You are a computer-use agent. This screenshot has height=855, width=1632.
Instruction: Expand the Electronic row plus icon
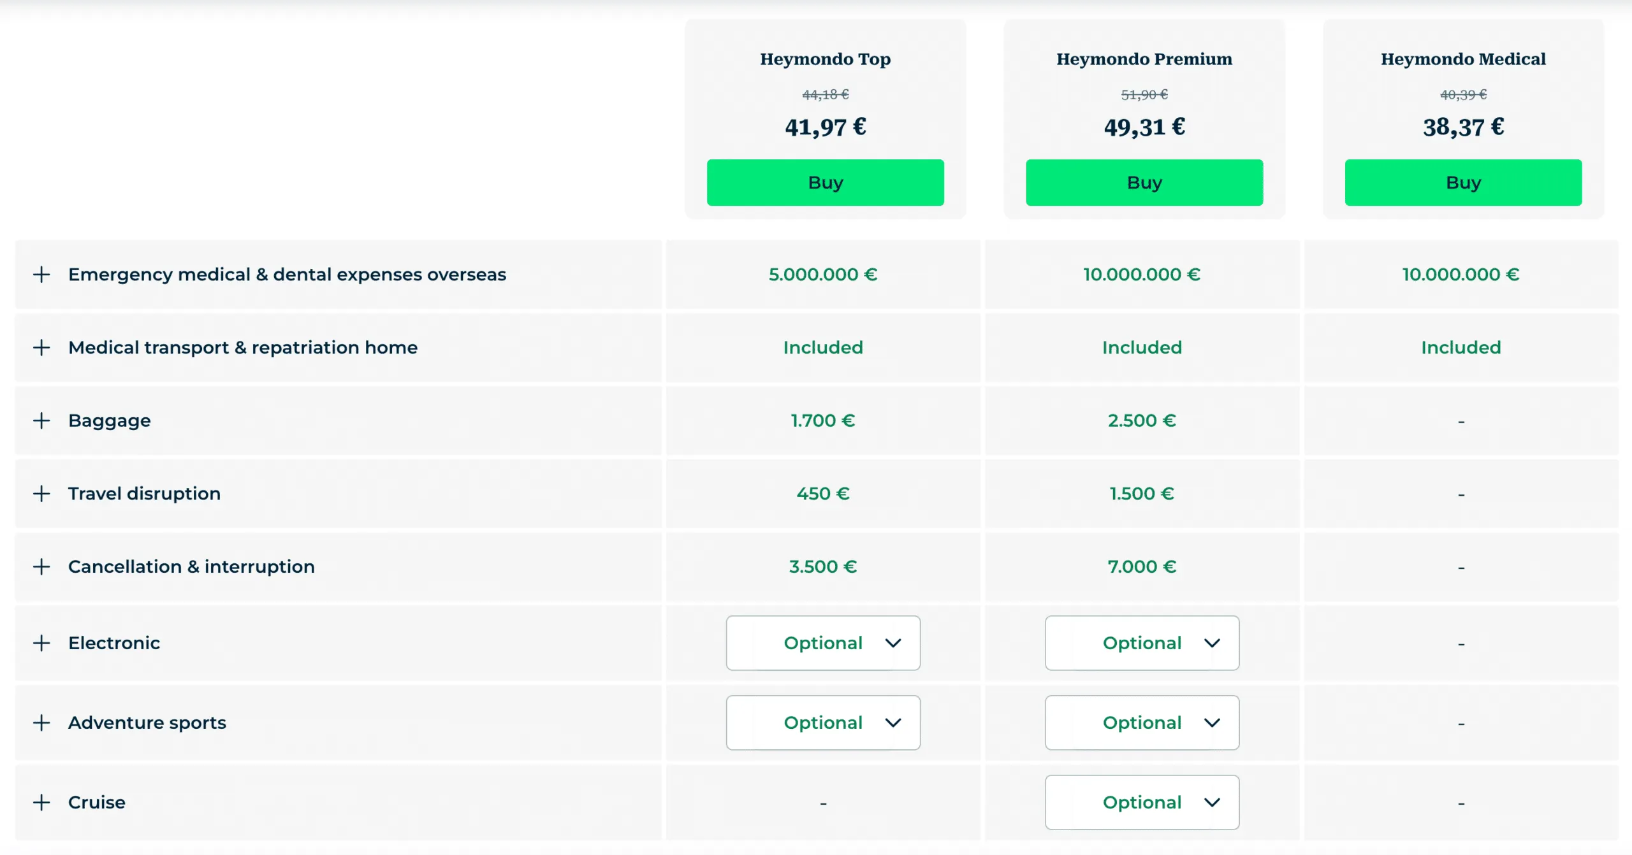tap(41, 643)
